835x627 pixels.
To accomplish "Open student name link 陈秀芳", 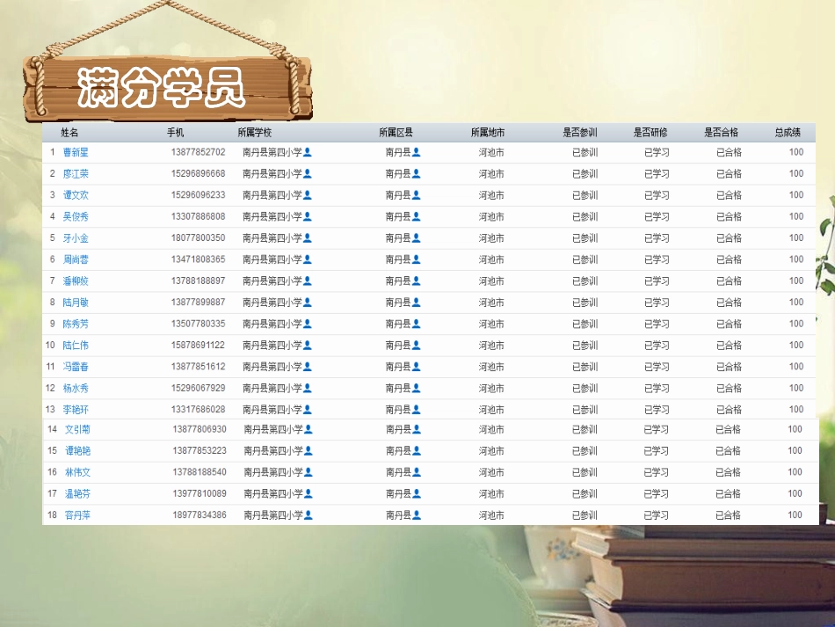I will point(76,324).
